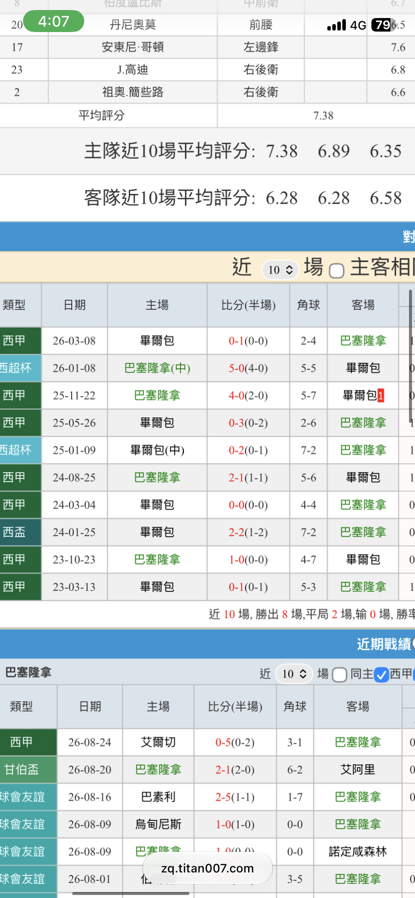
Task: Tap the zq.titan007.com address pill
Action: coord(207,868)
